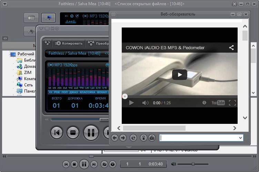Open compact player triangle menu

tap(41, 29)
